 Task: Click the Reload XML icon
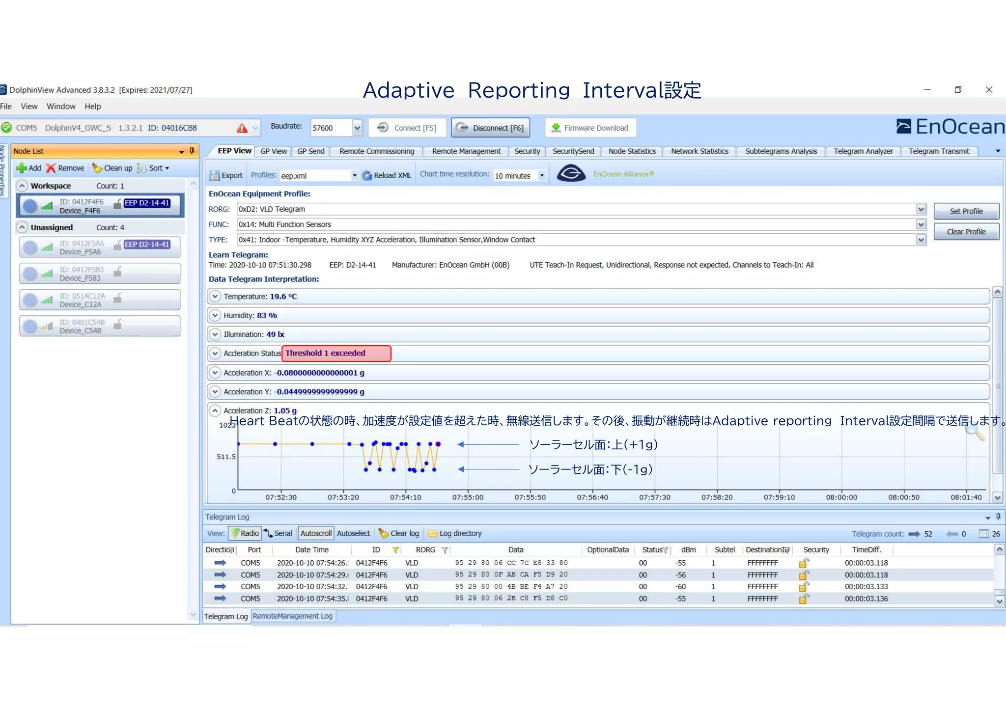[x=367, y=175]
